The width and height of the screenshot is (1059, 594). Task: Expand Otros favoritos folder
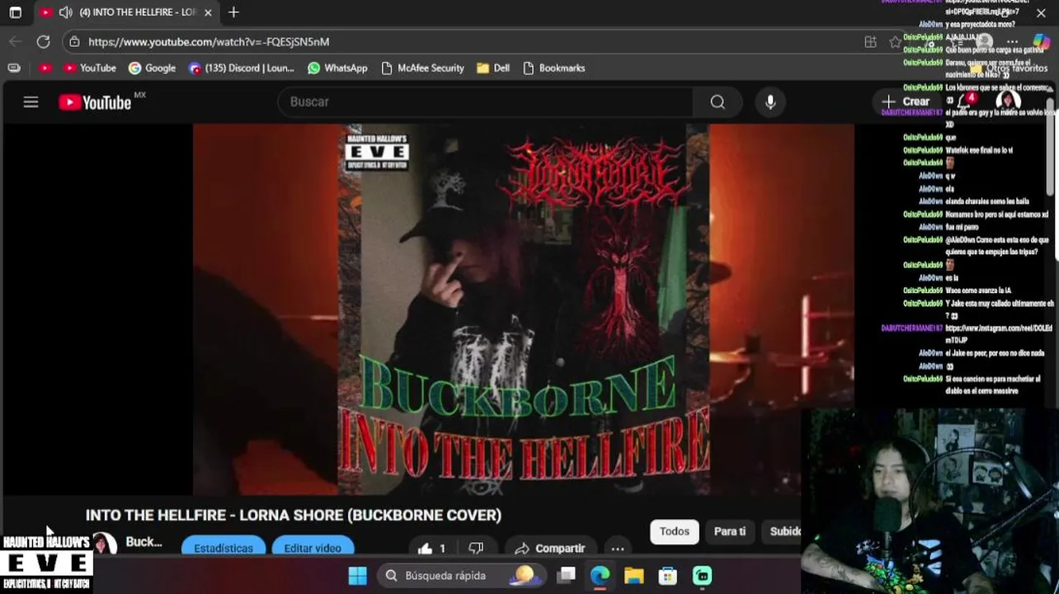[1010, 68]
